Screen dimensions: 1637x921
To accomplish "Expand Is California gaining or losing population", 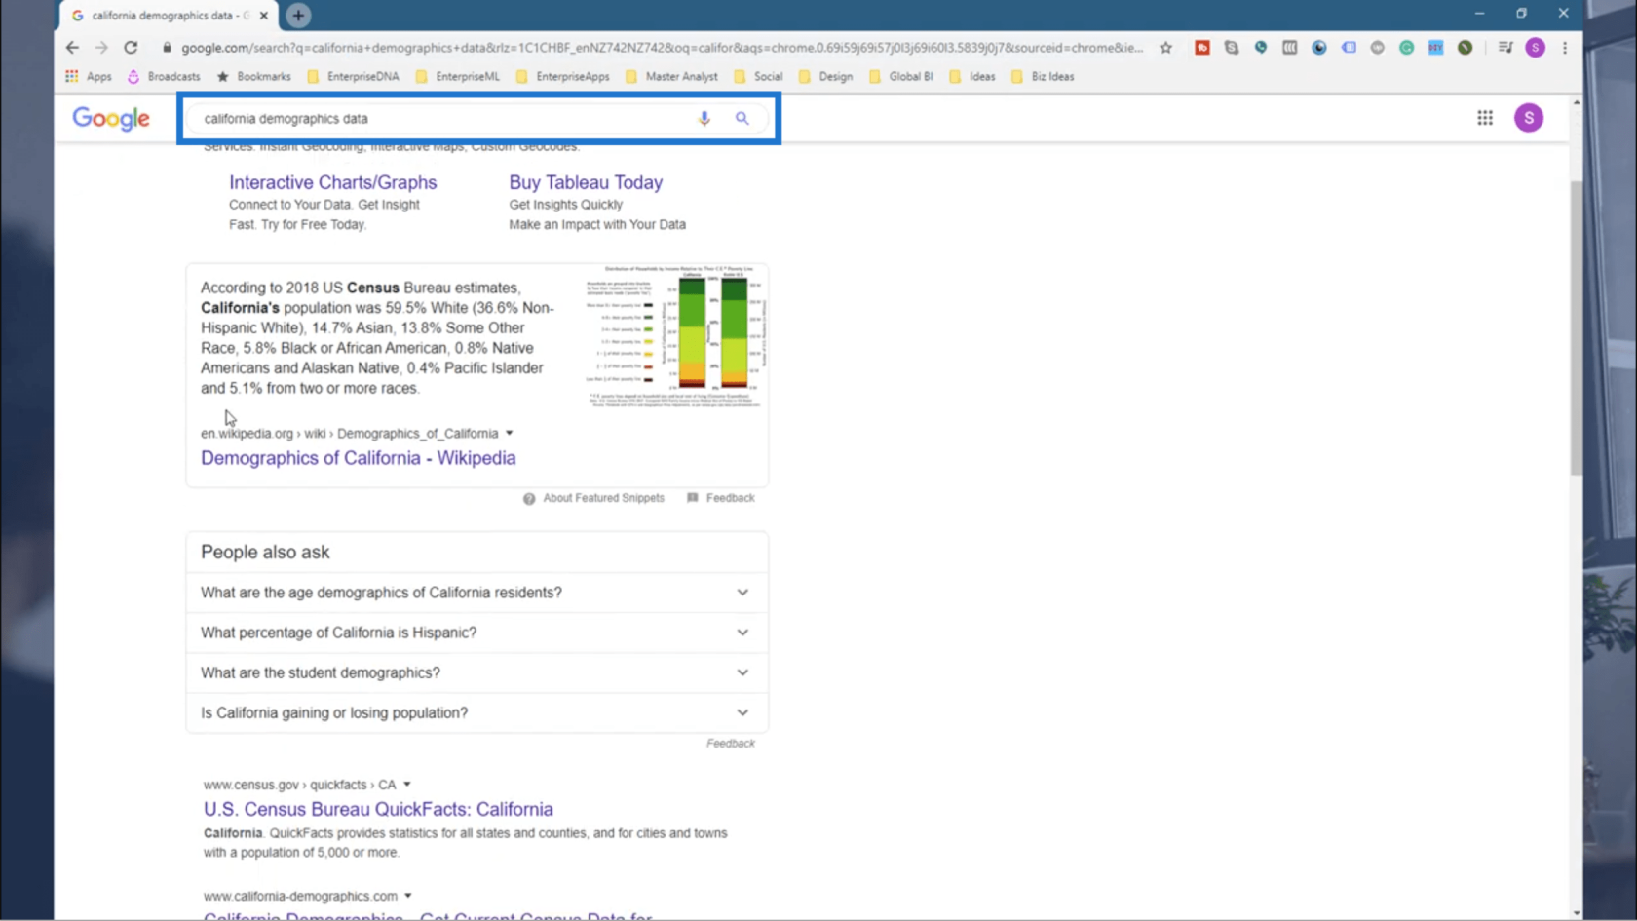I will click(x=476, y=712).
